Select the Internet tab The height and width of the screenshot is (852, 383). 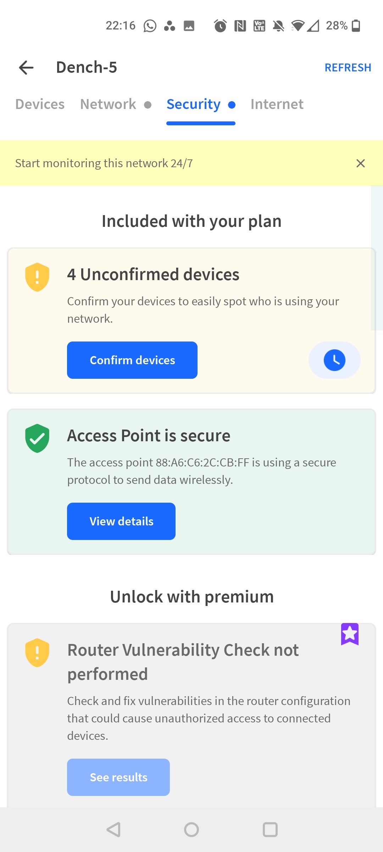point(277,104)
